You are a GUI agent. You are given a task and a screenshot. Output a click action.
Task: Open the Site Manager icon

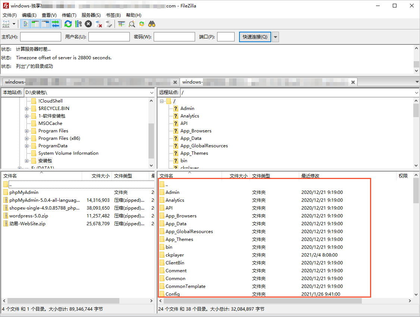6,24
